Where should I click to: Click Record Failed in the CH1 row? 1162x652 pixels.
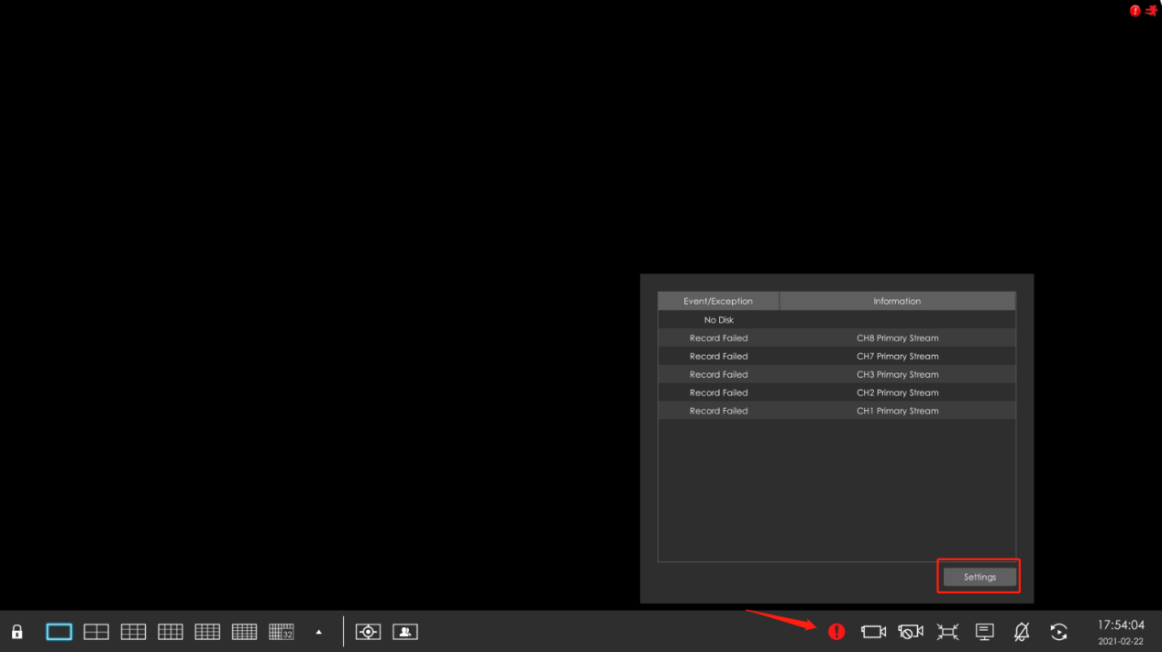point(719,411)
